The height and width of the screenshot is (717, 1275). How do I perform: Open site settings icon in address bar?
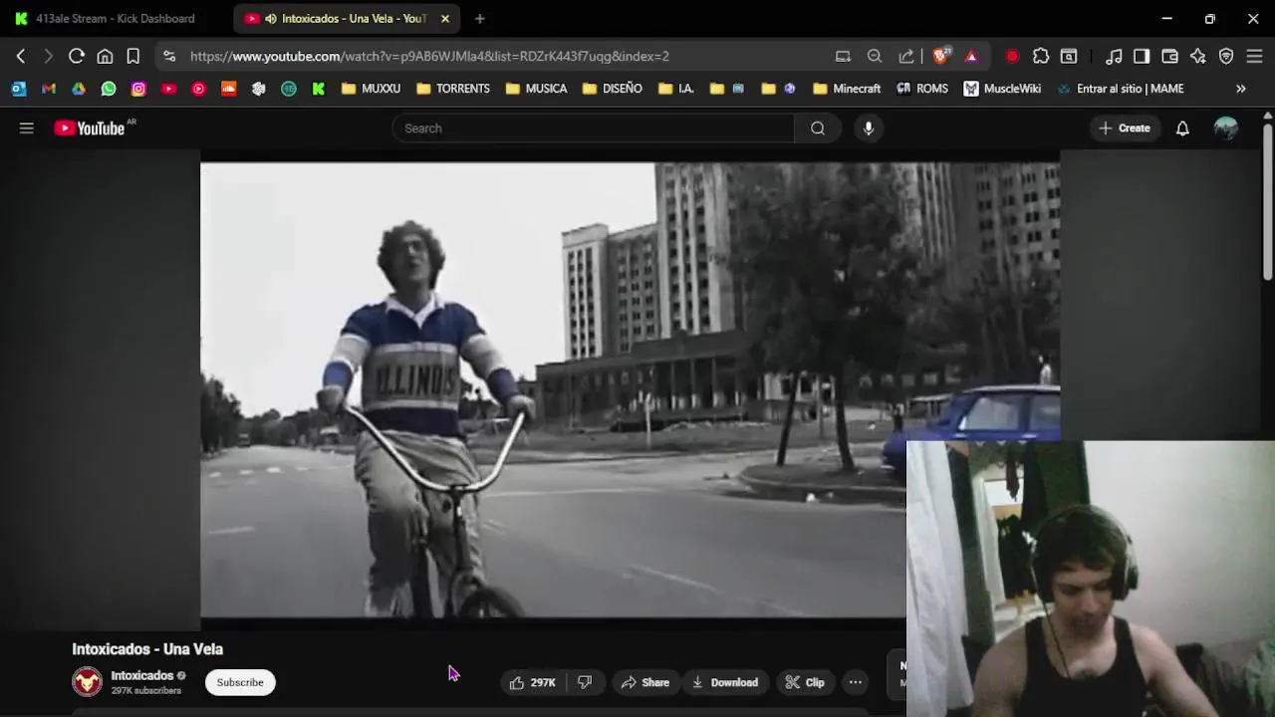pyautogui.click(x=169, y=56)
